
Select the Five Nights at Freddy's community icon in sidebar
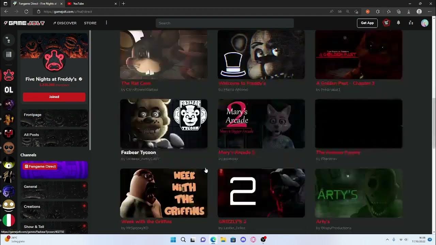point(9,75)
